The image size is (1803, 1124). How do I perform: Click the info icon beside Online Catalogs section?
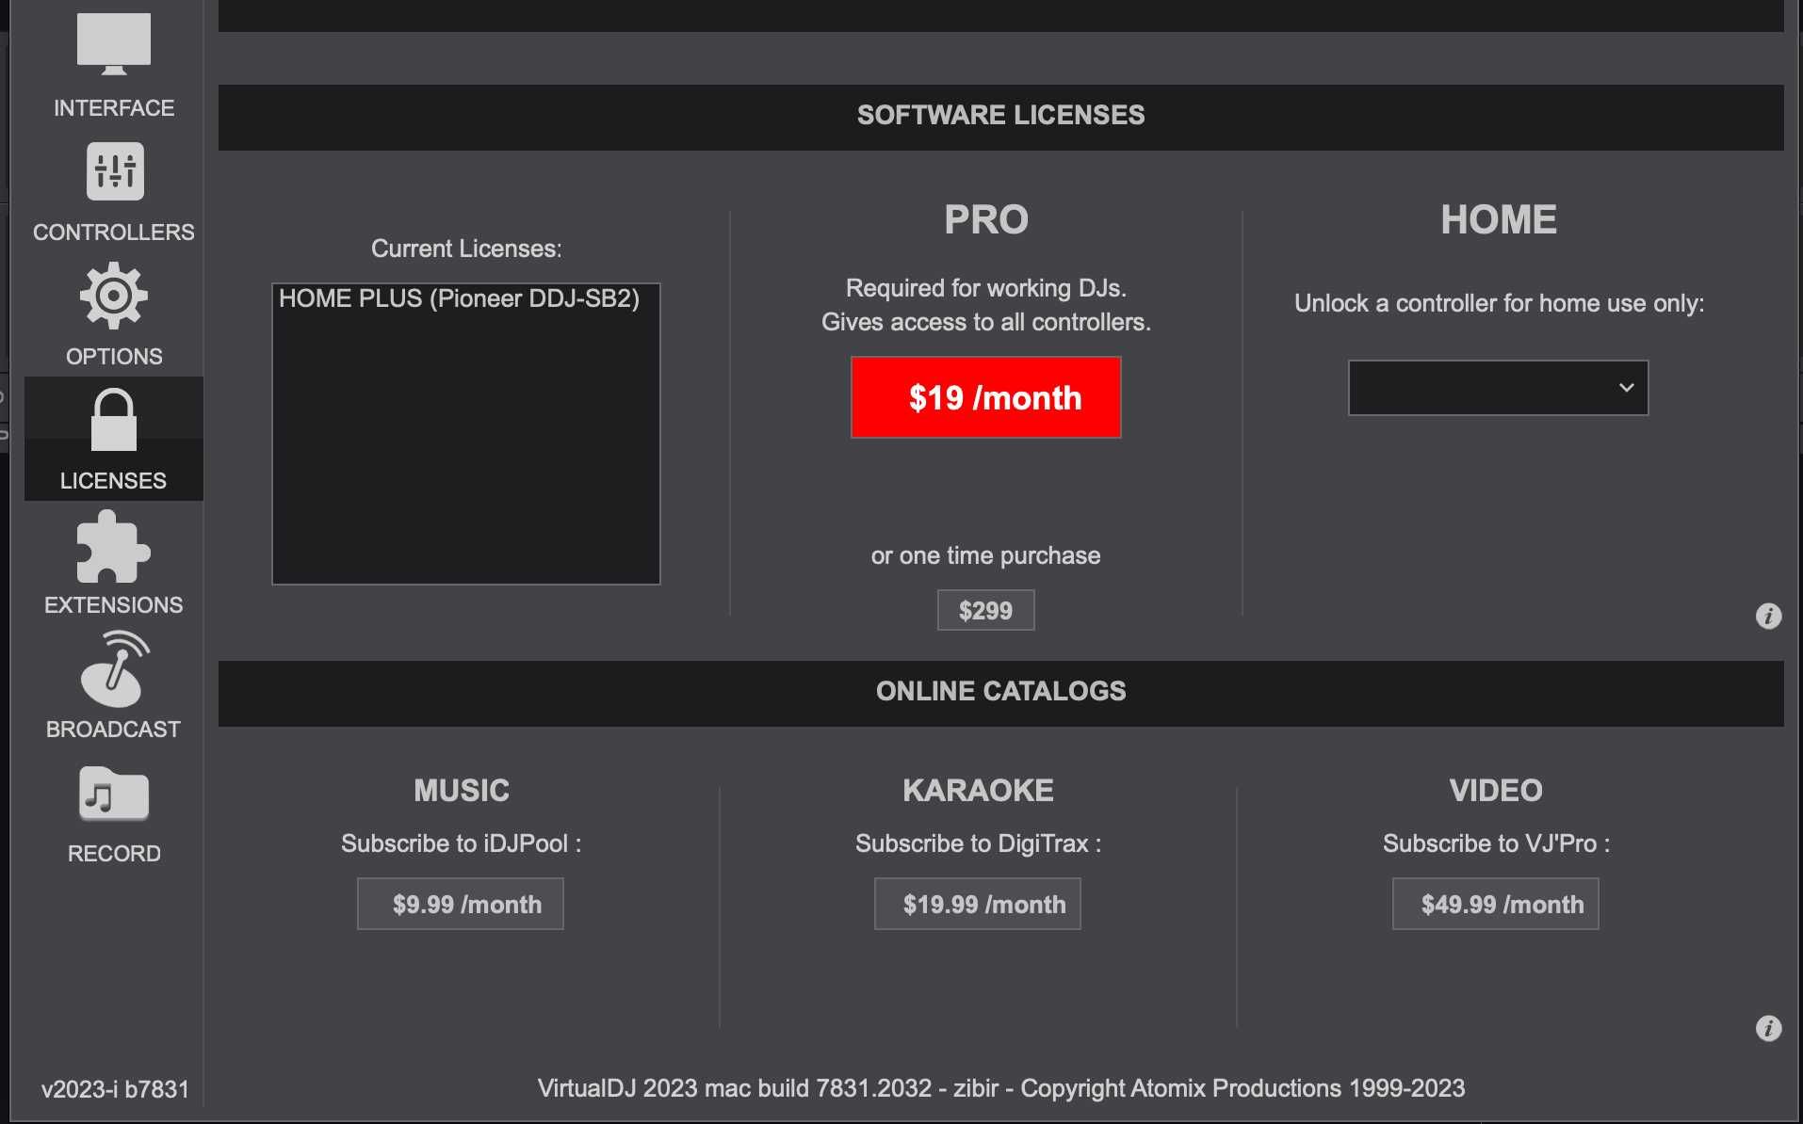point(1768,1028)
